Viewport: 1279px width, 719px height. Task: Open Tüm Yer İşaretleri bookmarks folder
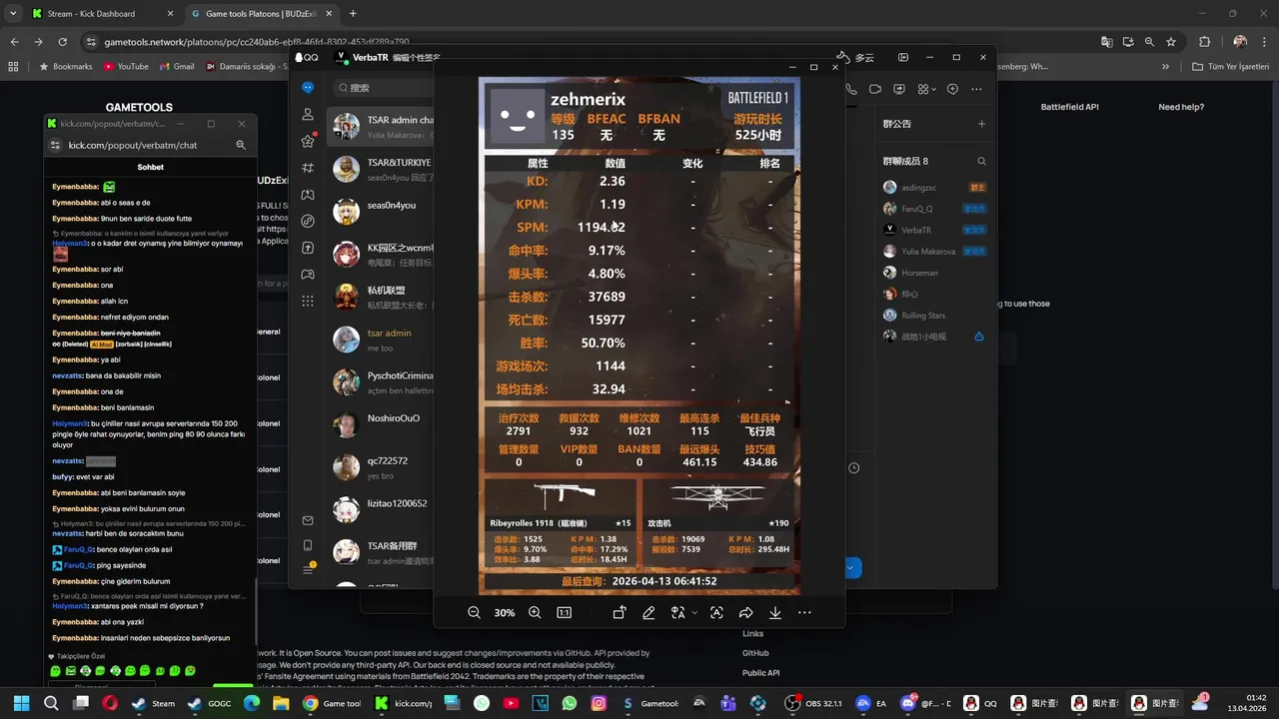point(1232,67)
